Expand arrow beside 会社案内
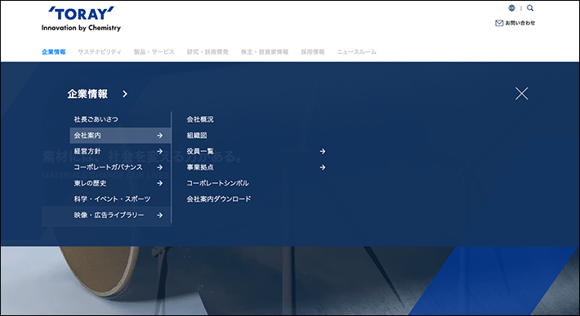This screenshot has height=316, width=580. point(160,136)
